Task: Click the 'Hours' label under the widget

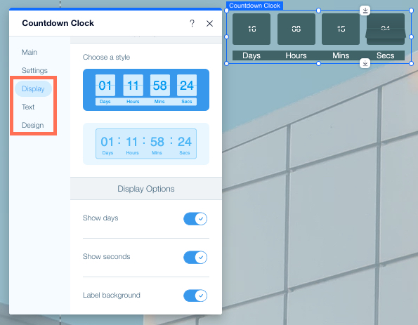Action: pyautogui.click(x=296, y=55)
